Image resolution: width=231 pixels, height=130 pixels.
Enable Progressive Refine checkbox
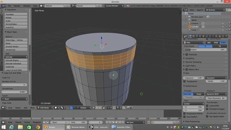click(x=184, y=113)
